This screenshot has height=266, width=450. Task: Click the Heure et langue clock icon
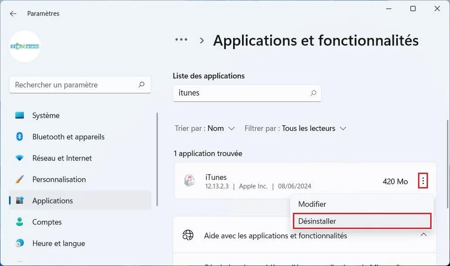point(20,243)
